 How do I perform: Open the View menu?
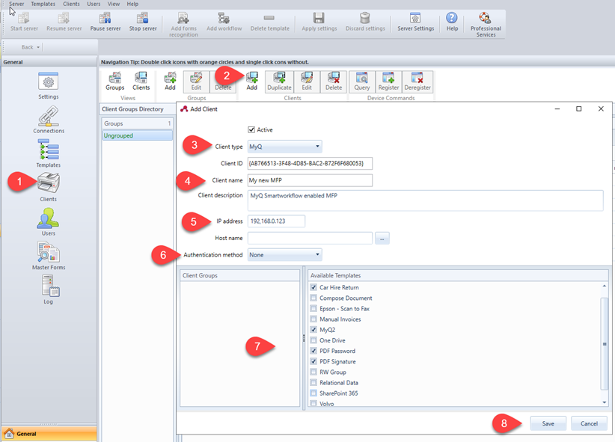point(113,4)
